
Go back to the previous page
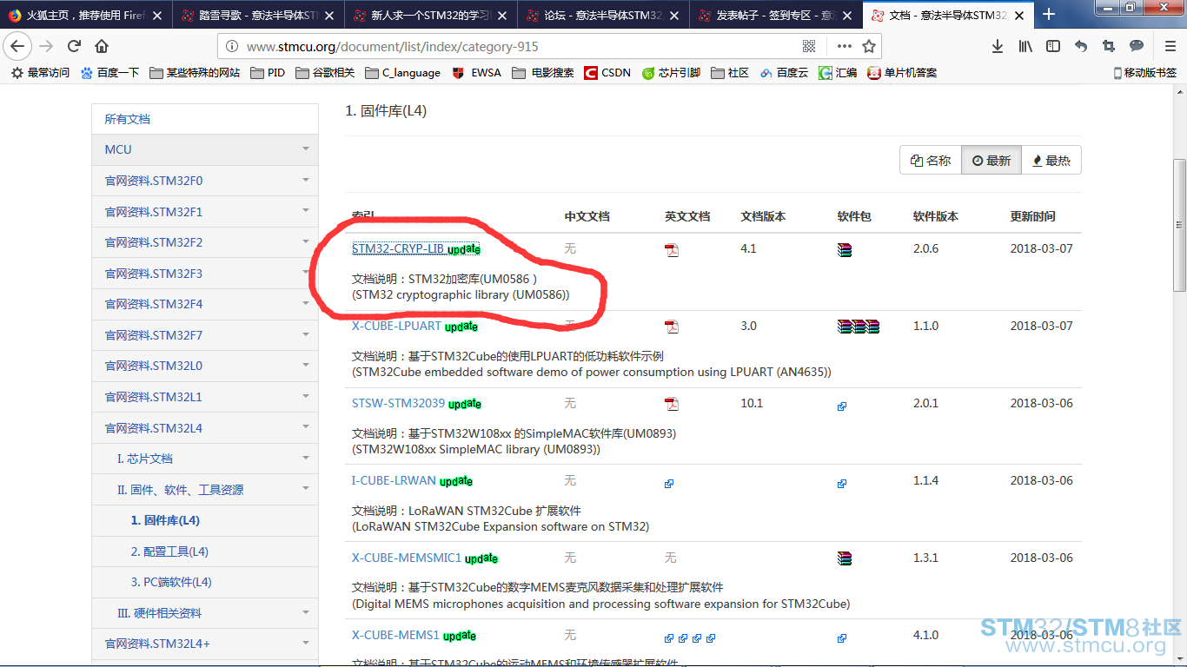tap(17, 46)
